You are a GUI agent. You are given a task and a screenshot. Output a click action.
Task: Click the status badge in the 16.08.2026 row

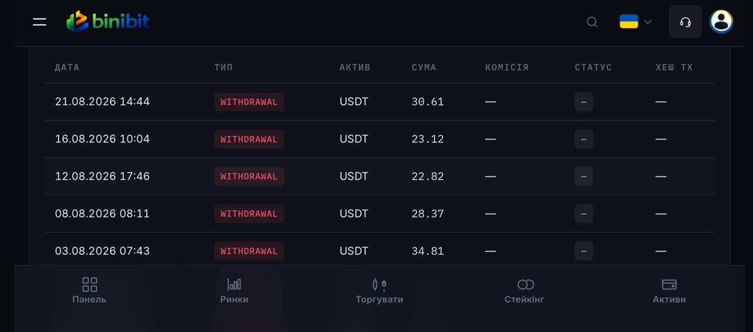(x=584, y=139)
